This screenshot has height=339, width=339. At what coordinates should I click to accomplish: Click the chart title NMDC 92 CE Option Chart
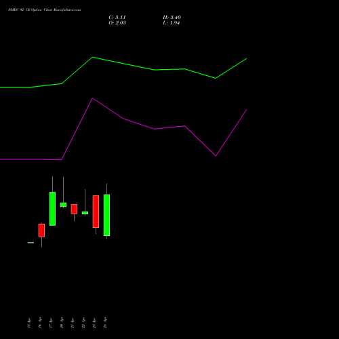pyautogui.click(x=44, y=9)
